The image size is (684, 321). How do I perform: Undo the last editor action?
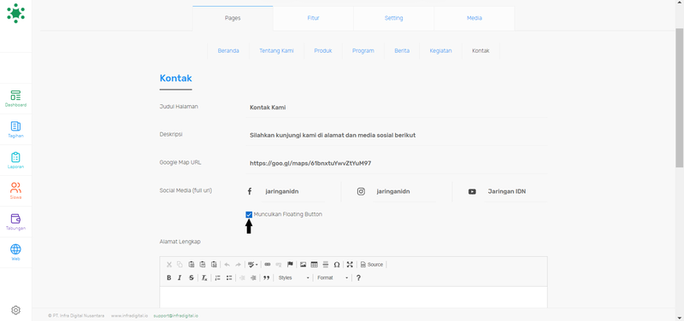pos(227,265)
